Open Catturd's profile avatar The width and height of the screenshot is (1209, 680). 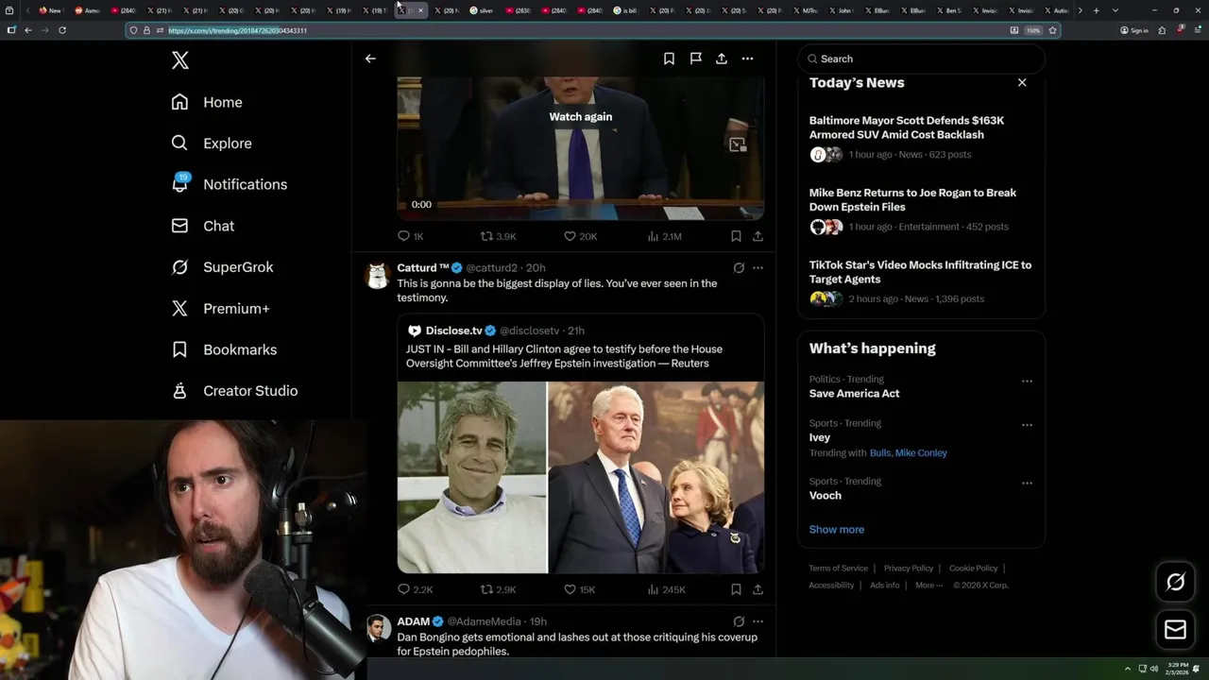coord(378,275)
